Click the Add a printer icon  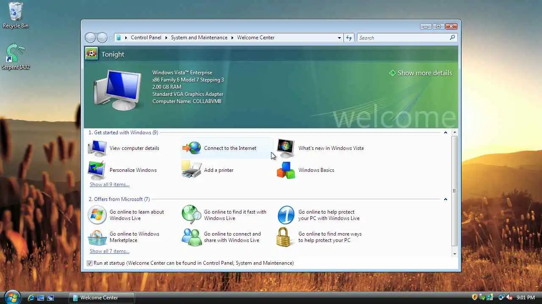point(191,170)
